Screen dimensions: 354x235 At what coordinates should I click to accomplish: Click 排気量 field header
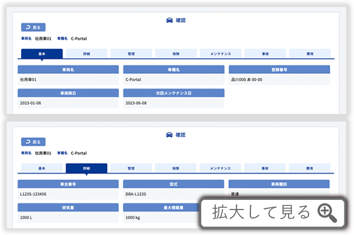(x=68, y=208)
